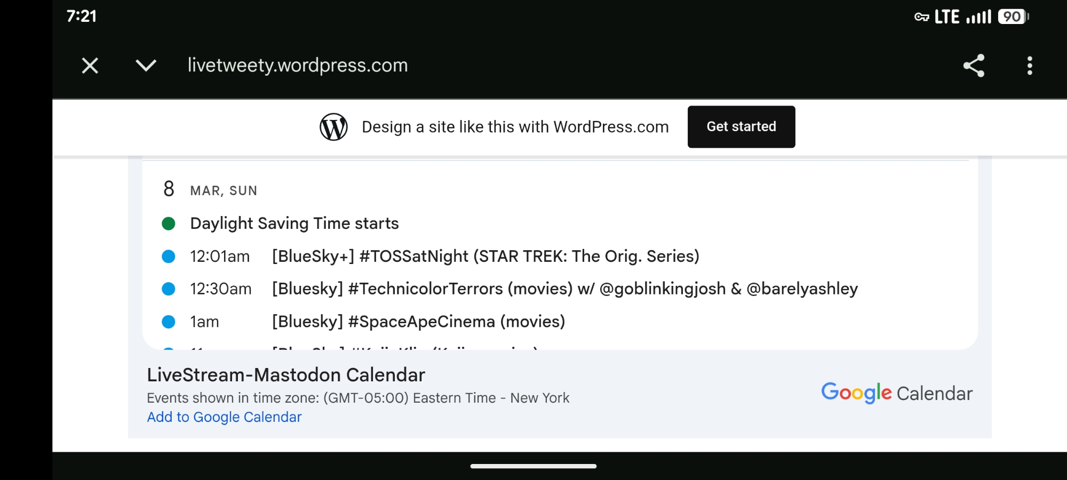Click the WordPress logo icon

click(x=333, y=127)
